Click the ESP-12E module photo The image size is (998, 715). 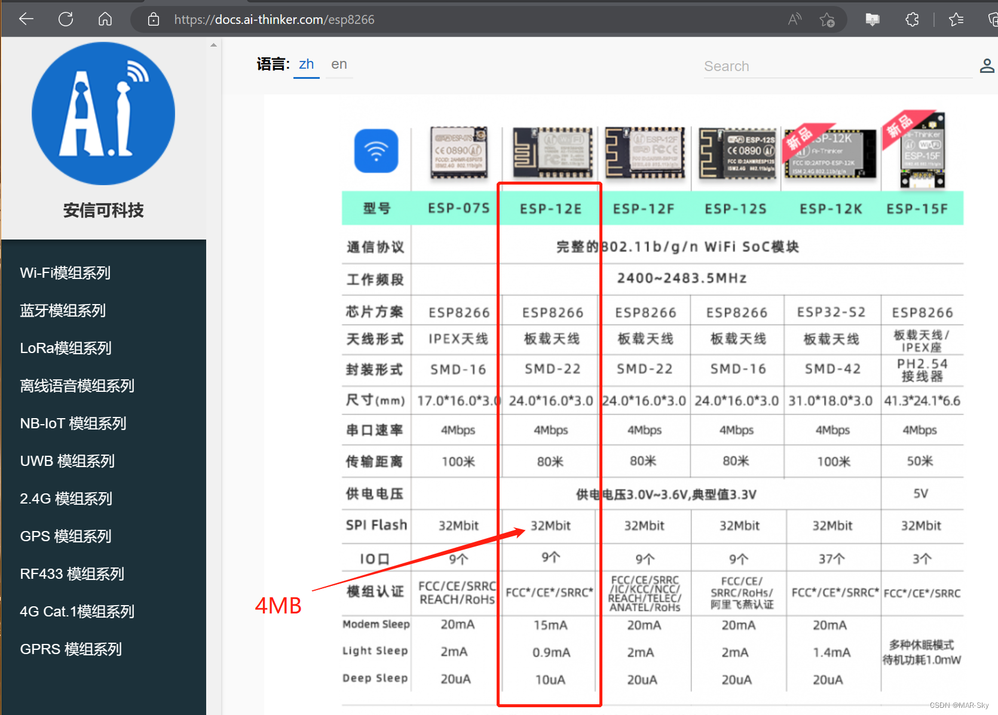553,152
